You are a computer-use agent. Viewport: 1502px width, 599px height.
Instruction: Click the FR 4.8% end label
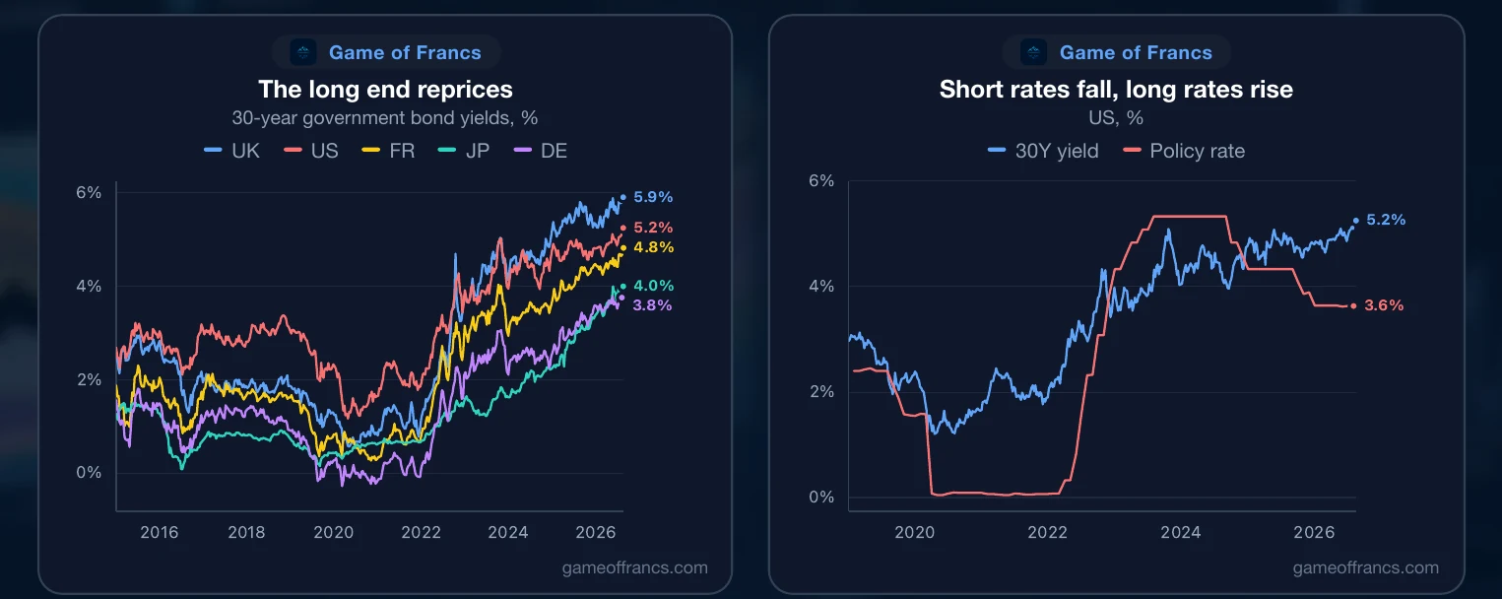point(653,247)
